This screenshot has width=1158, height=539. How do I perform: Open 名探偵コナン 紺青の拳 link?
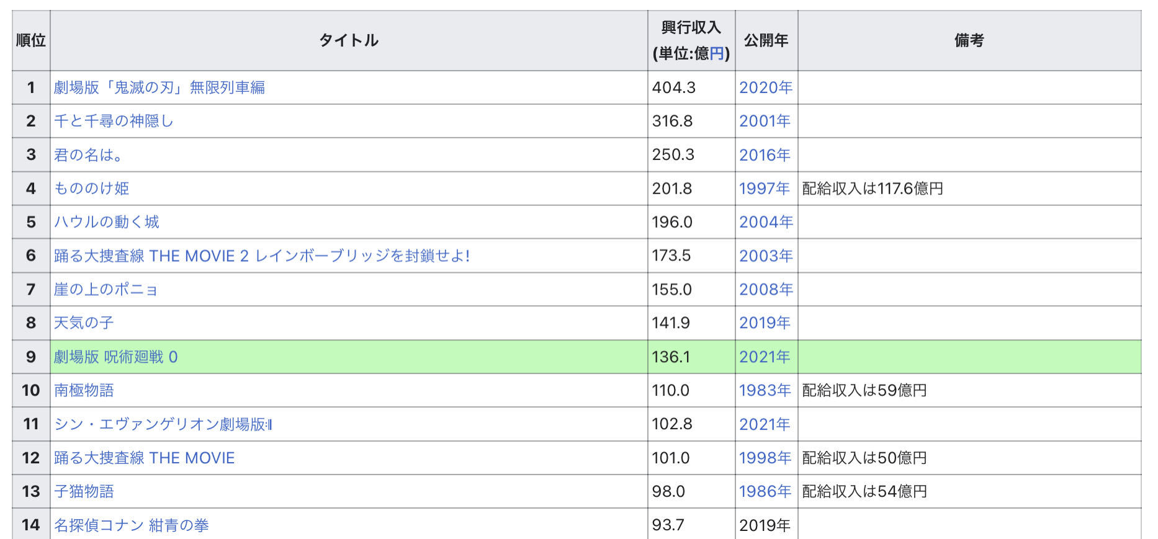click(x=132, y=525)
